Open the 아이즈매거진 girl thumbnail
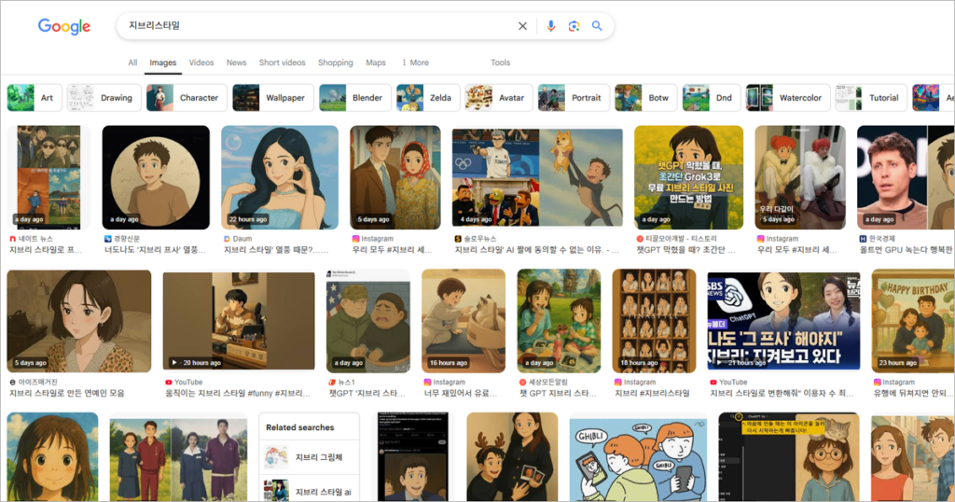Viewport: 955px width, 502px height. [79, 321]
